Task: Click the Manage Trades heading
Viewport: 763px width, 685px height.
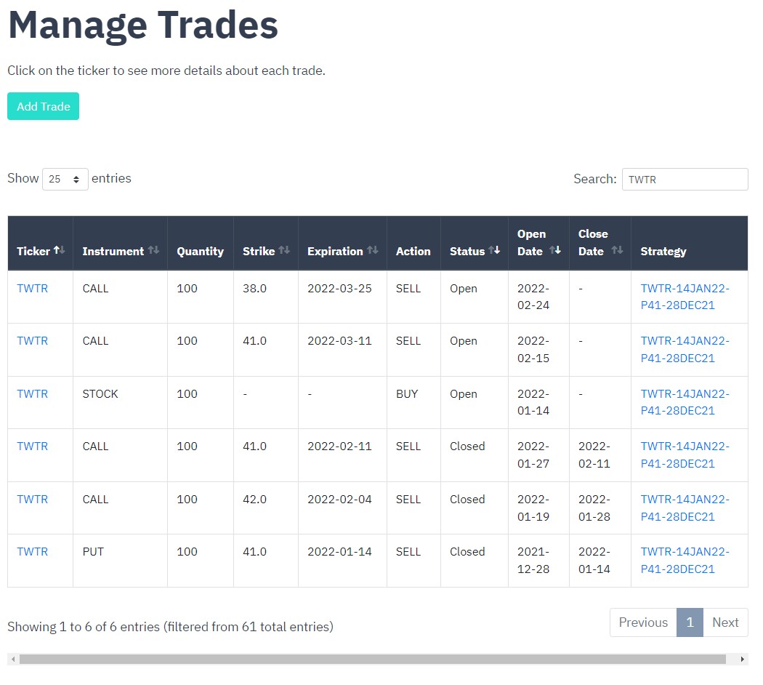Action: pyautogui.click(x=143, y=25)
